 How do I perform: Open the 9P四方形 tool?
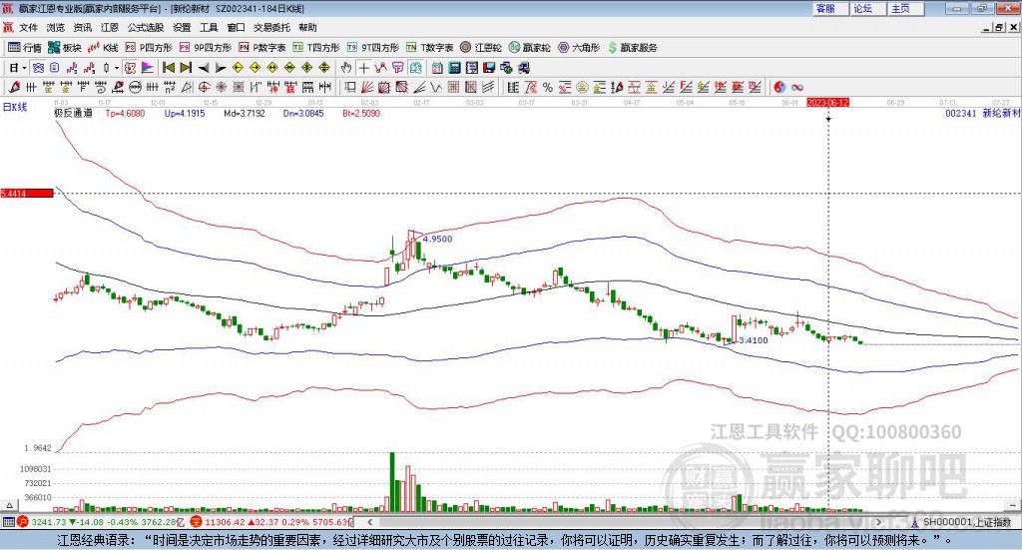pyautogui.click(x=206, y=48)
